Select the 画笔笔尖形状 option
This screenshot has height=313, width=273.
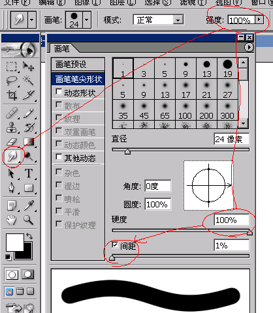pyautogui.click(x=78, y=79)
